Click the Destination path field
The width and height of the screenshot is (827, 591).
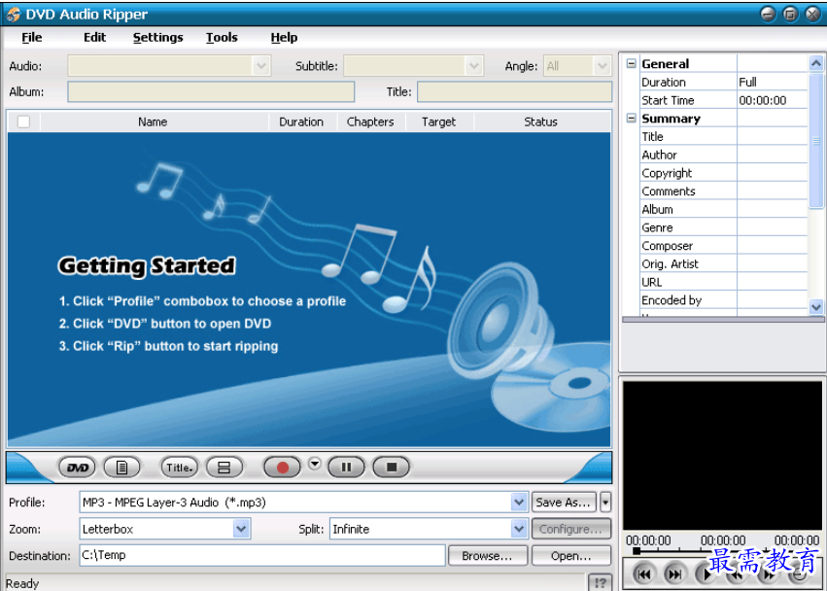pos(262,555)
